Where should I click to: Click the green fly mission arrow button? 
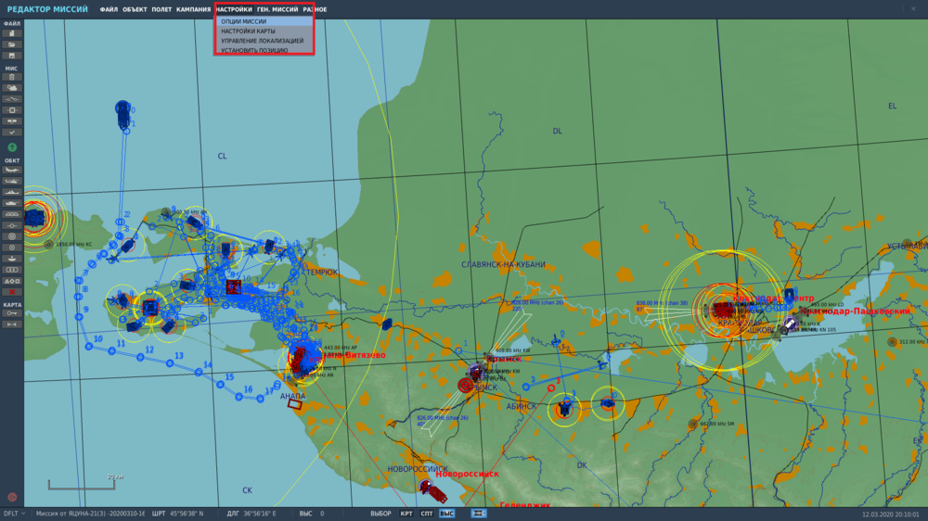12,147
